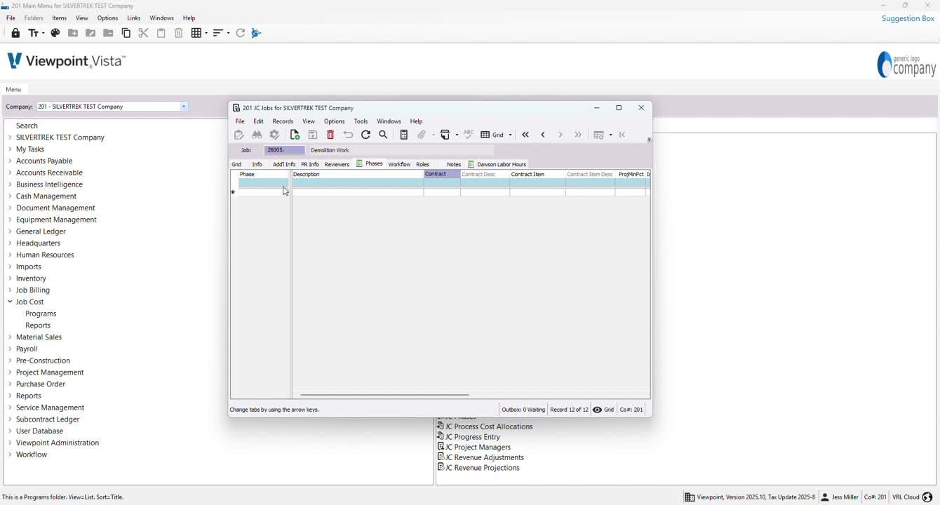Select Programs under Job Cost
The height and width of the screenshot is (505, 940).
coord(41,314)
